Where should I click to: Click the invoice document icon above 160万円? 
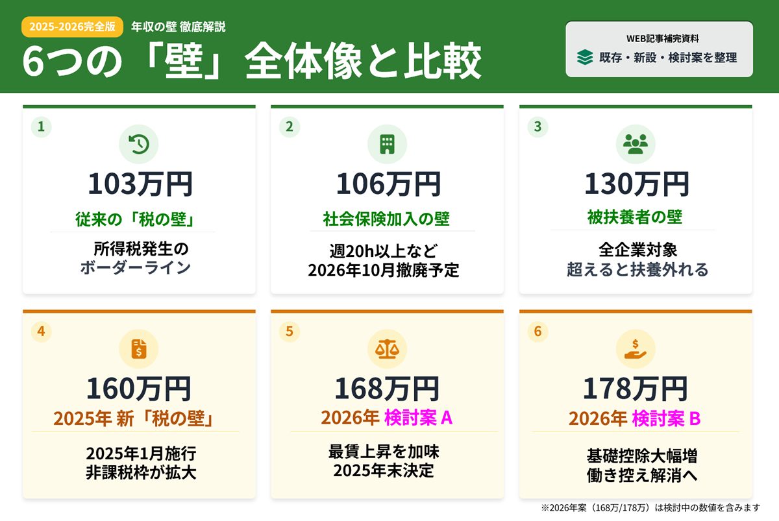tap(139, 349)
